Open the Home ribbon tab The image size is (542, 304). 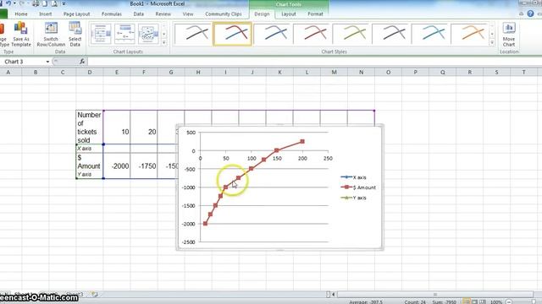21,14
